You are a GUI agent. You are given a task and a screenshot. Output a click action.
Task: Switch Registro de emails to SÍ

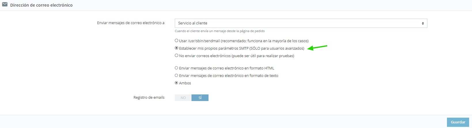tap(200, 98)
